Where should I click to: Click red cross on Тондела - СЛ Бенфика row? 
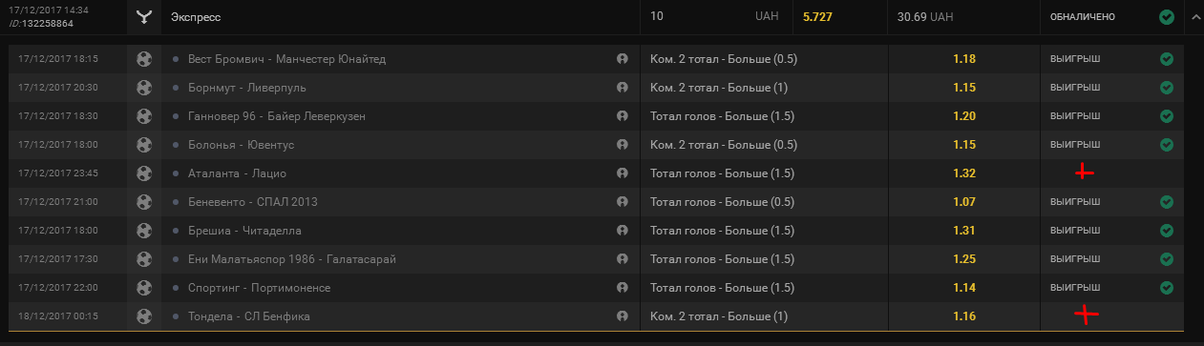[x=1086, y=314]
